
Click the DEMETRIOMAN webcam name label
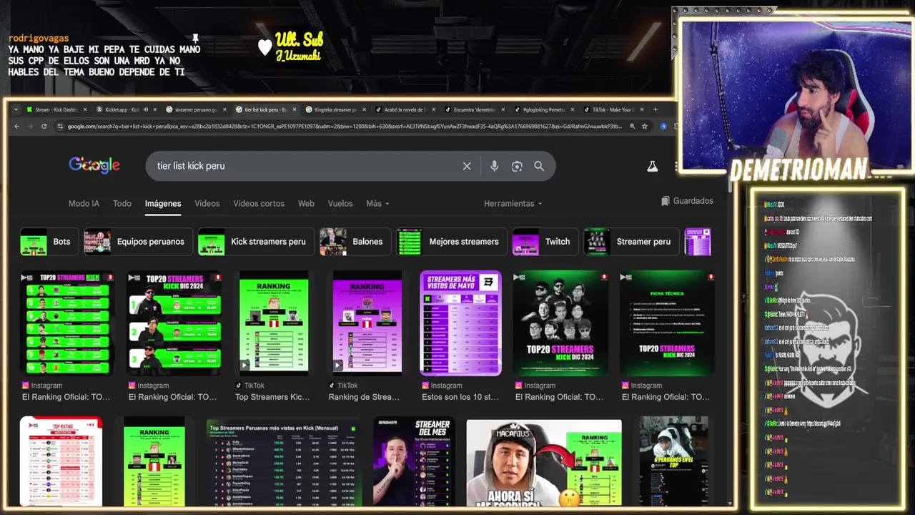798,170
